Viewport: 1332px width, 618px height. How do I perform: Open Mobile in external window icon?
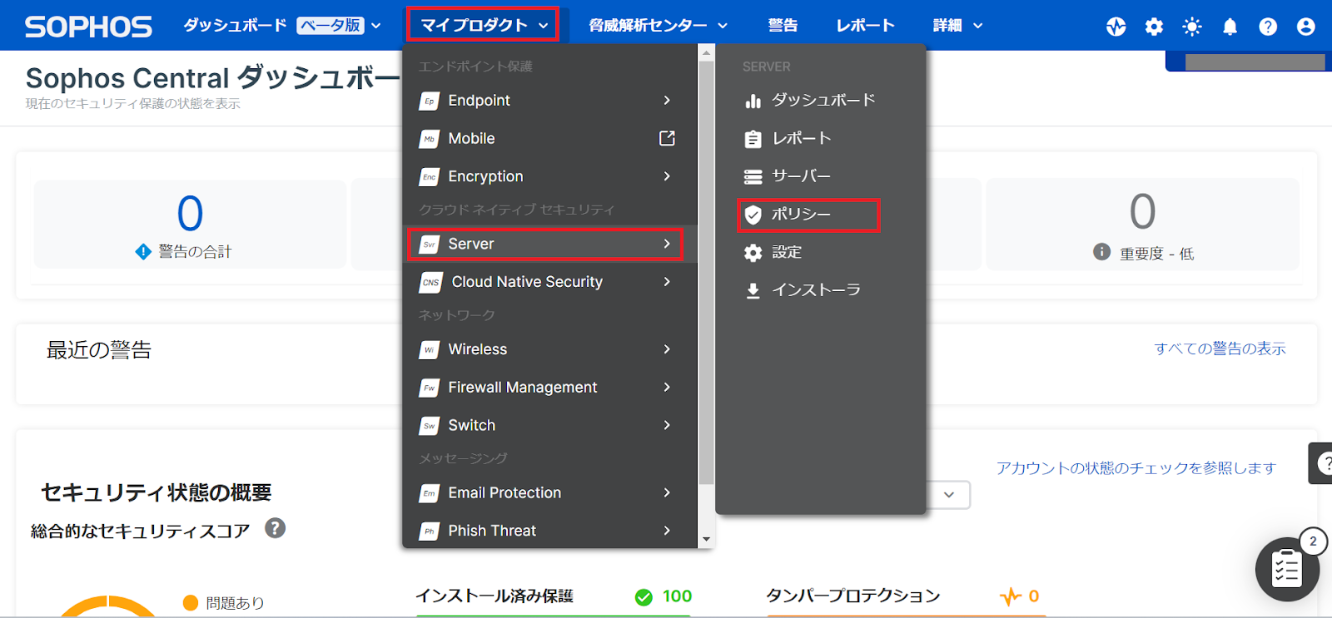[667, 138]
